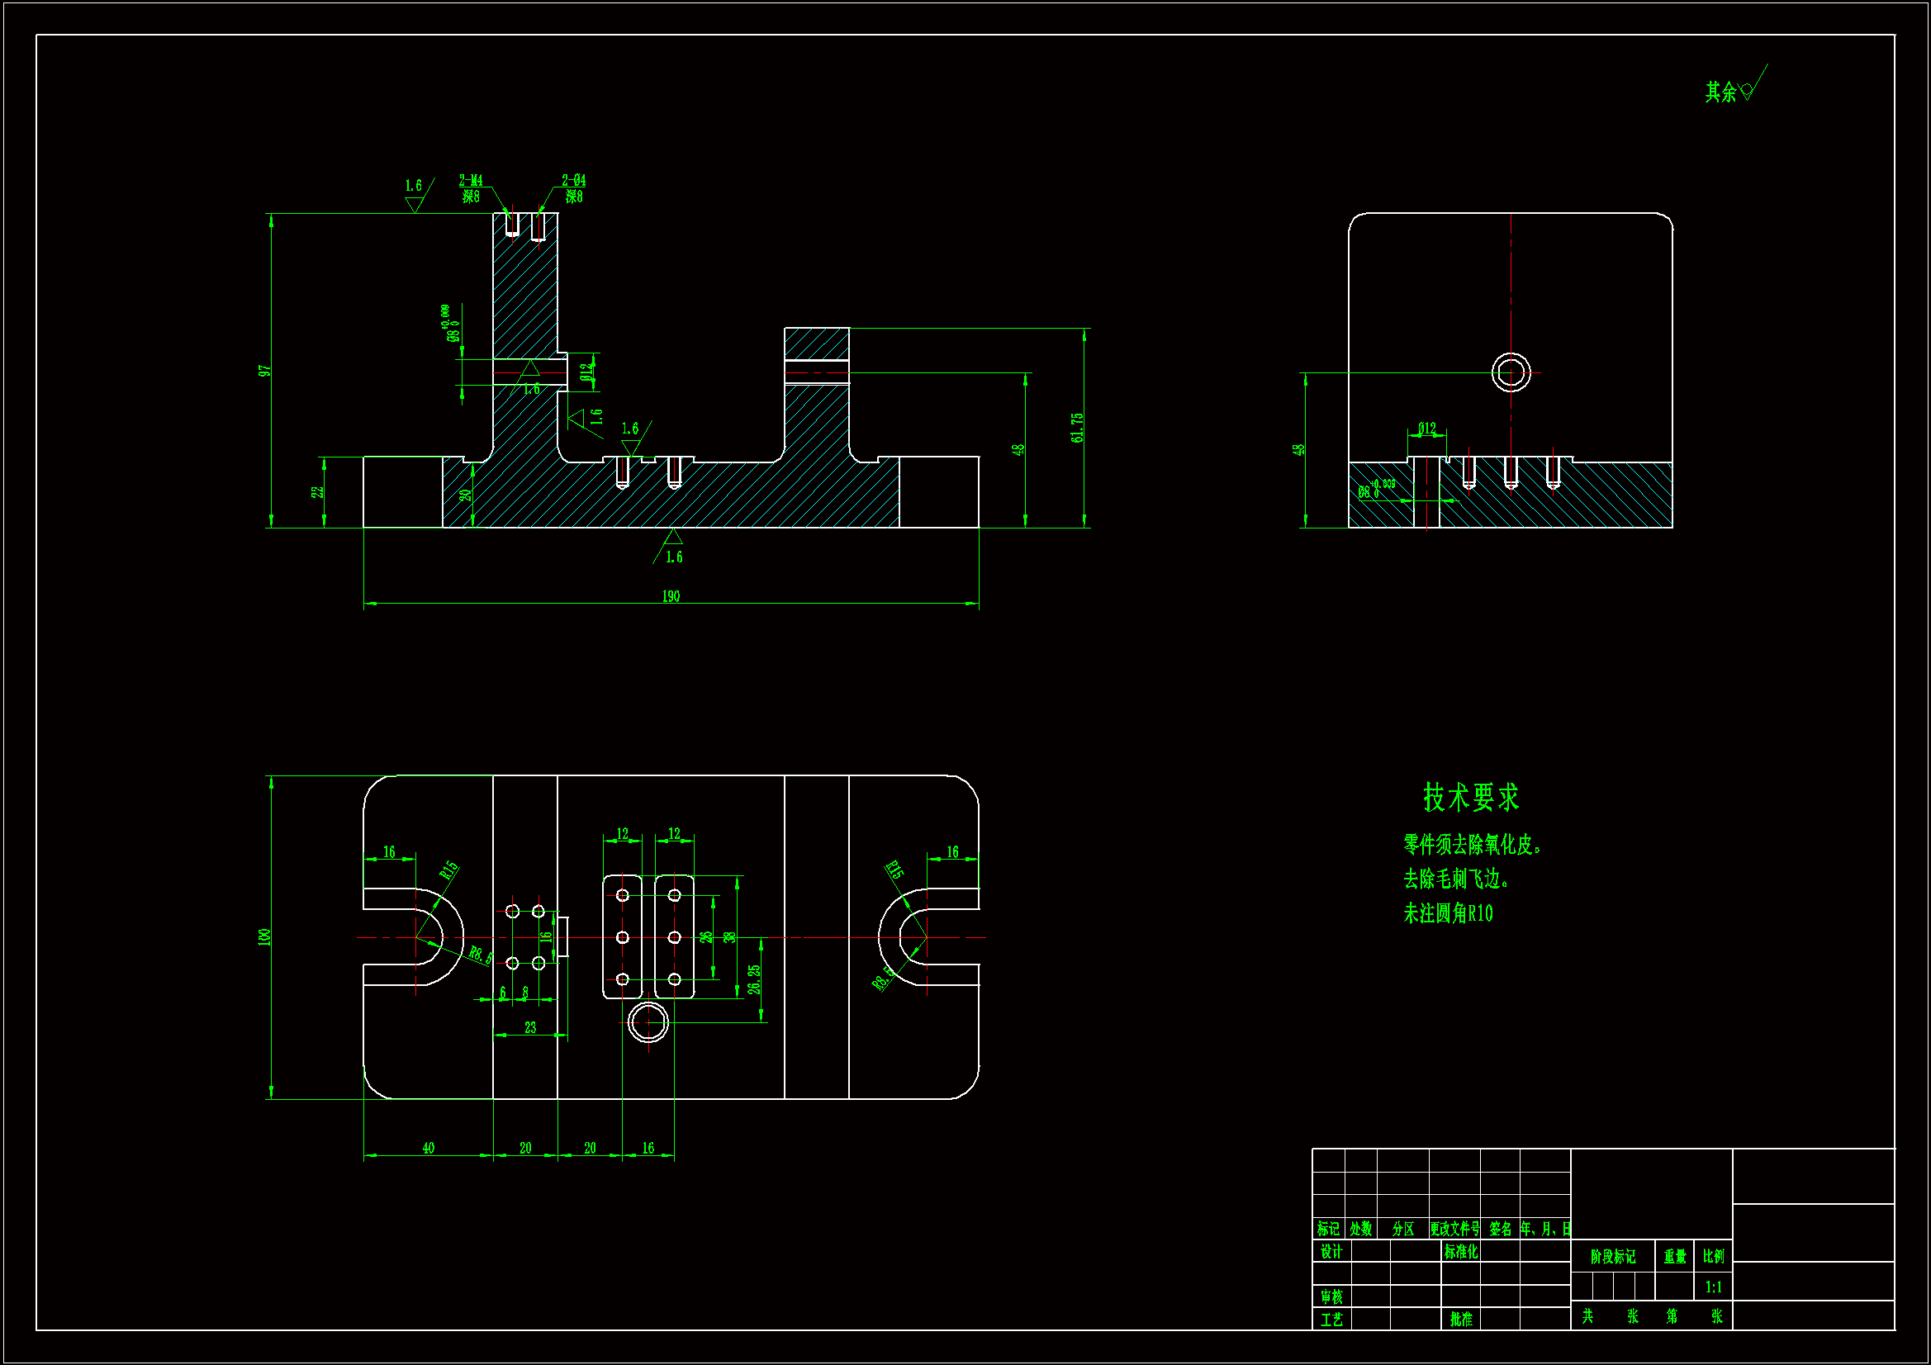Click the 61.75 vertical dimension
Viewport: 1931px width, 1365px height.
point(1076,427)
